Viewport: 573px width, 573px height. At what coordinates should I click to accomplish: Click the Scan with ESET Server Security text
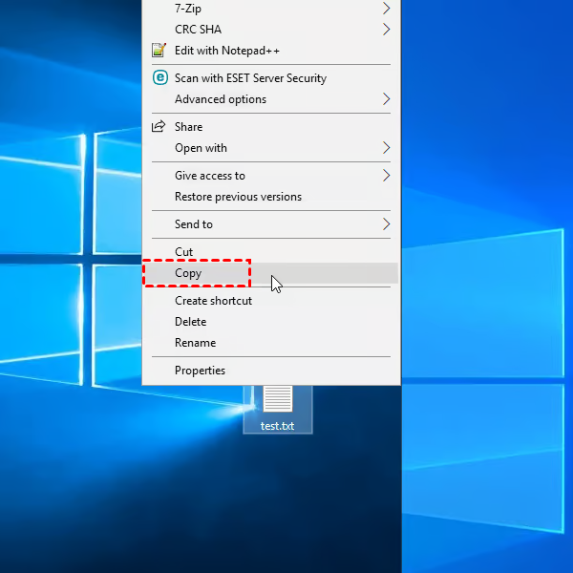pyautogui.click(x=250, y=78)
